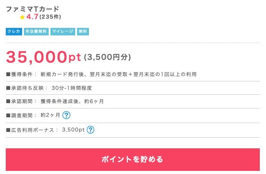This screenshot has height=174, width=266.
Task: Click the 承認期間 約6ヶ月 row
Action: click(133, 101)
